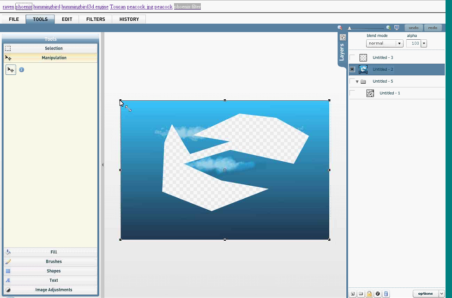Image resolution: width=452 pixels, height=298 pixels.
Task: Open the manipulation tool info icon
Action: (22, 69)
